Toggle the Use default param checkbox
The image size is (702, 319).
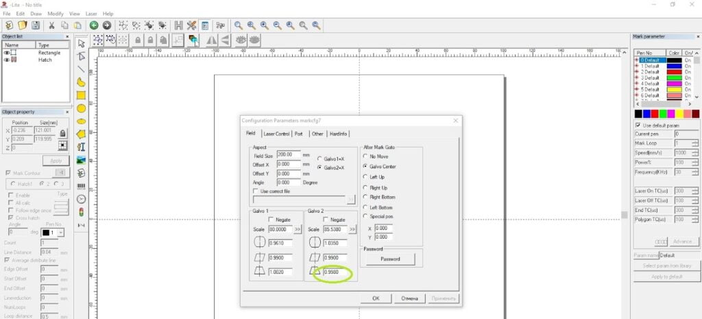[x=638, y=126]
